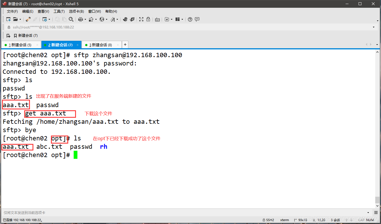Open session Properties gear icon
The height and width of the screenshot is (224, 381).
click(x=45, y=19)
